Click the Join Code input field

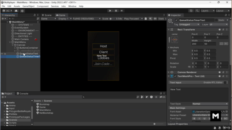(103, 64)
